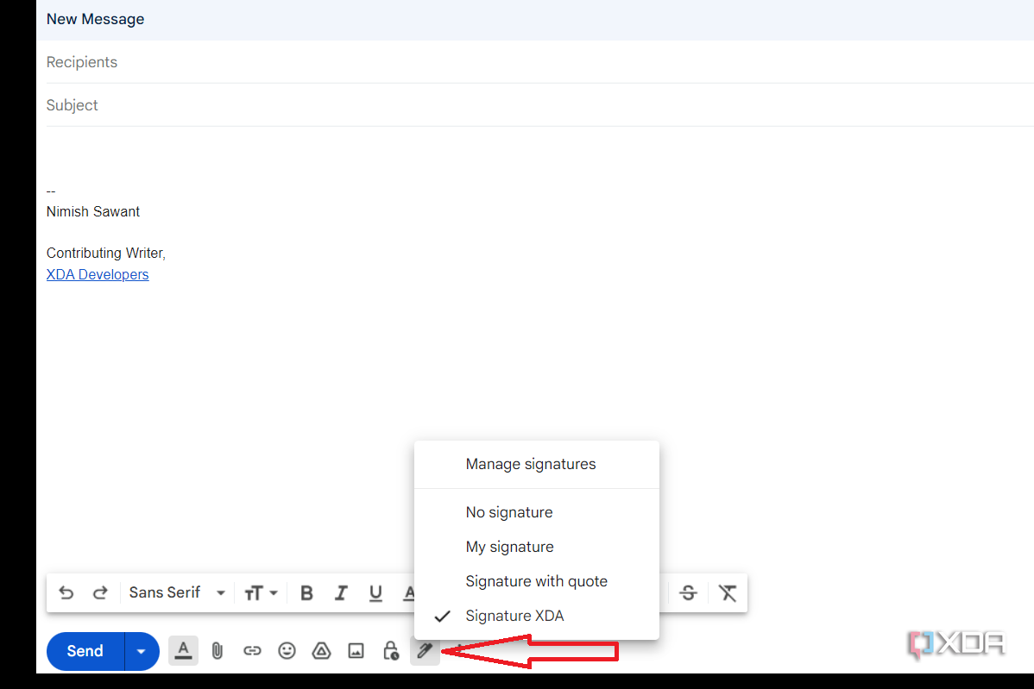1034x689 pixels.
Task: Open the XDA Developers link
Action: [x=98, y=275]
